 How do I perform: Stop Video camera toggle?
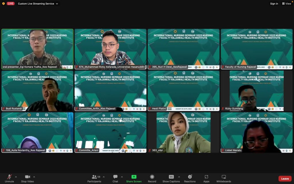coord(28,177)
